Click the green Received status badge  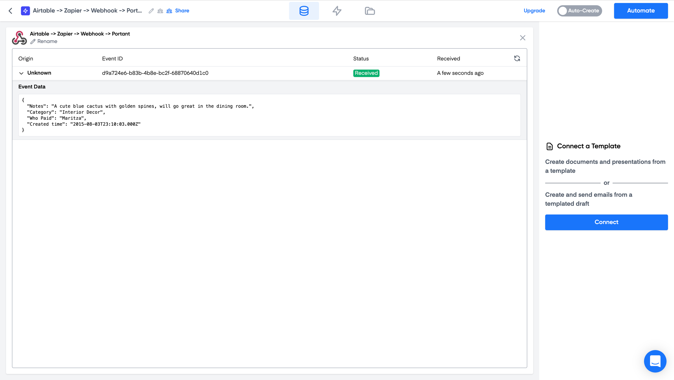click(366, 73)
